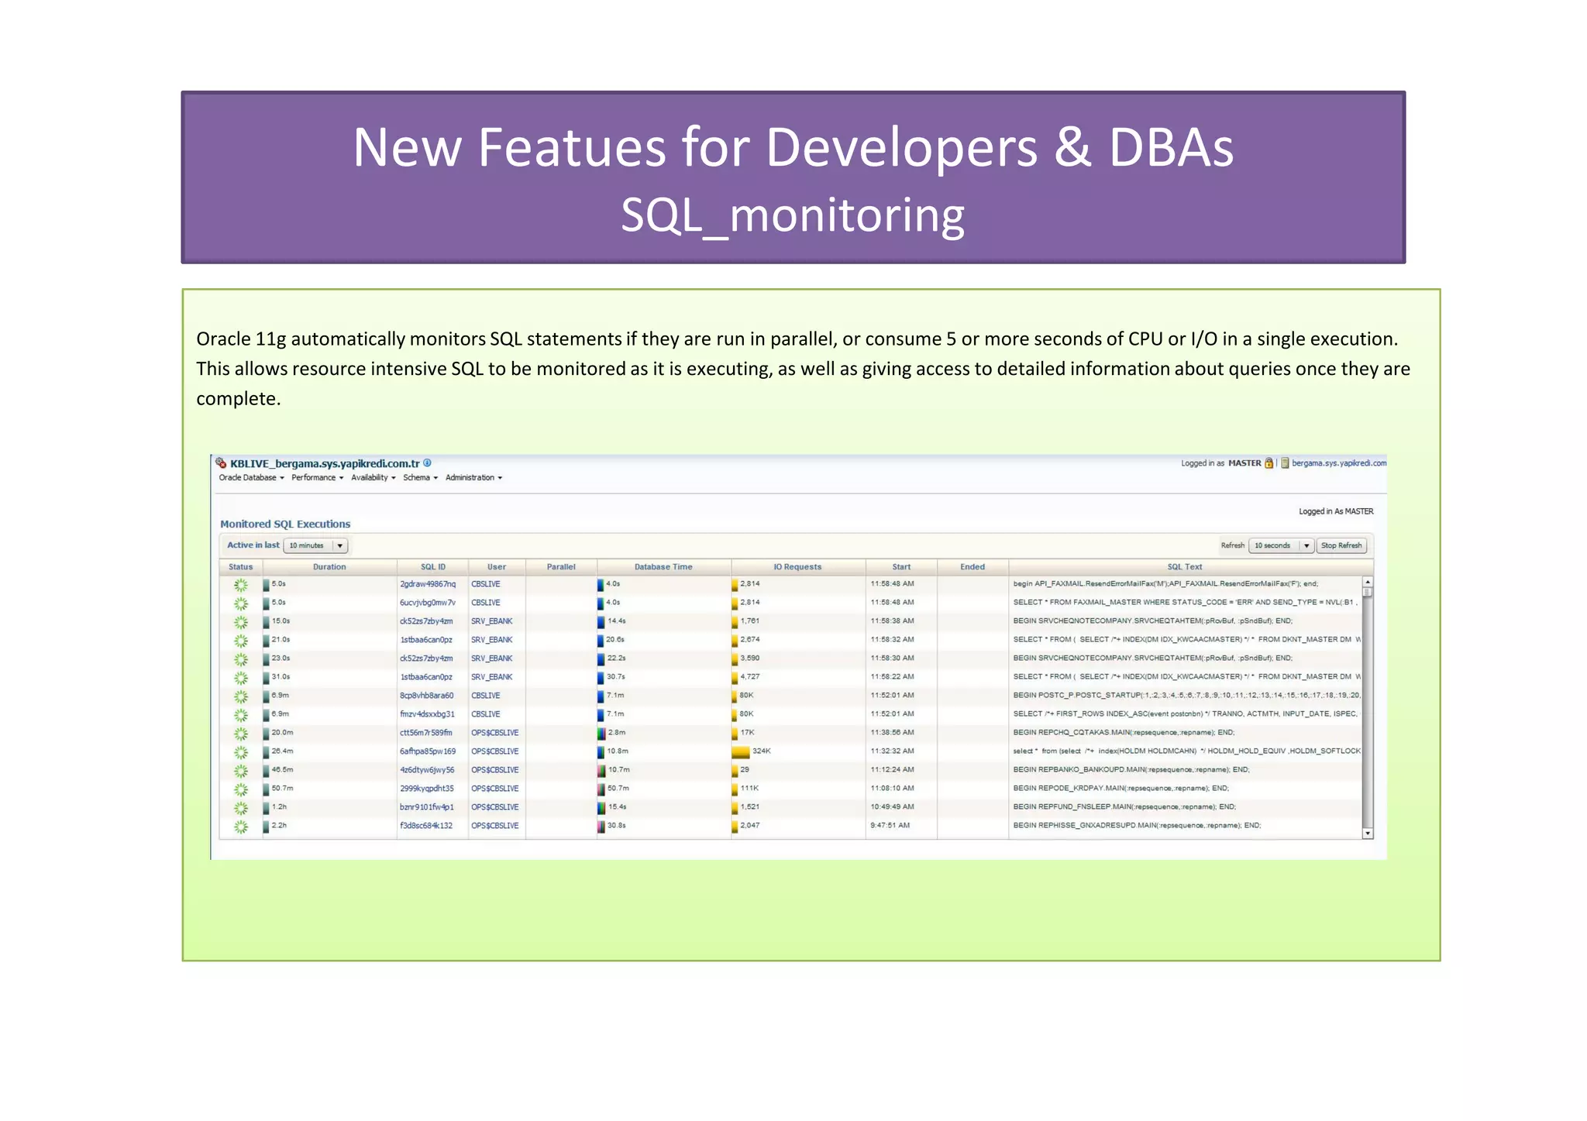Click the Stop Refresh button

click(x=1341, y=546)
